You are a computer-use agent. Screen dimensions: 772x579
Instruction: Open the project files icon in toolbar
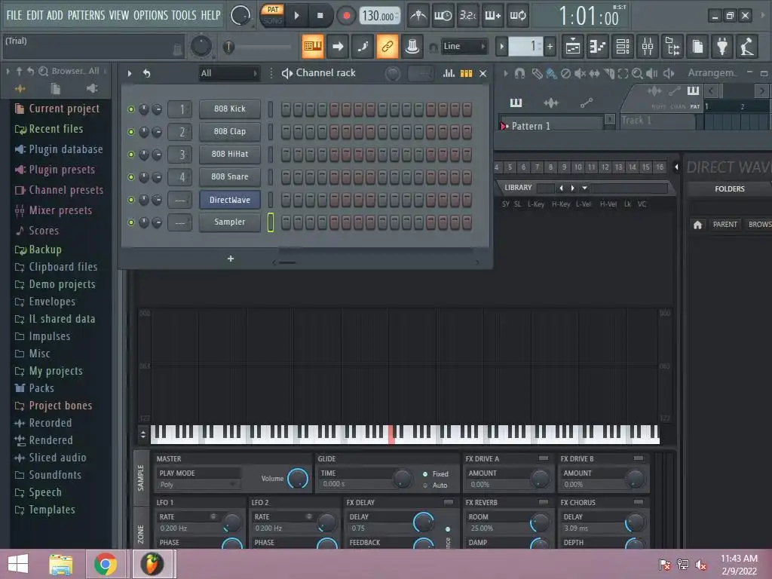(697, 47)
